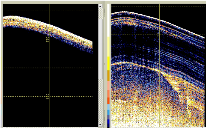This screenshot has width=206, height=128.
Task: Click the lower depth label in the left panel
Action: tap(47, 96)
